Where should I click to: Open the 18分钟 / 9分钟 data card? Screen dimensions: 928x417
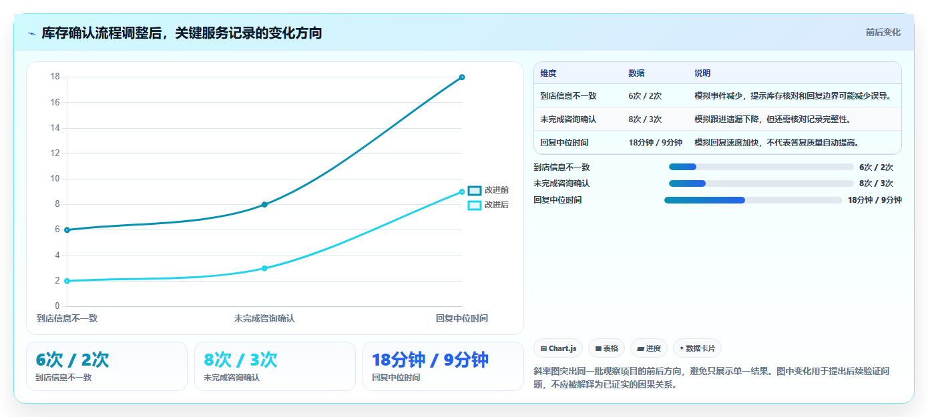pos(443,366)
